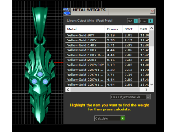Select the Yellow Gold:18KY R... row
Viewport: 176px width, 132px height.
pos(107,55)
